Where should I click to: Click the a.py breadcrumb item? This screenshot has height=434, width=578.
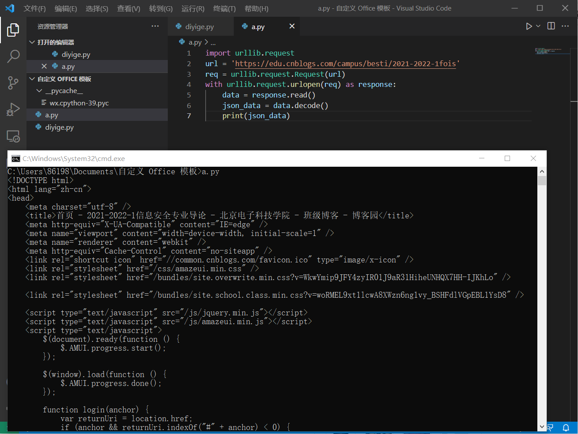click(x=195, y=42)
